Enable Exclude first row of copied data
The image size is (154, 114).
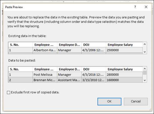click(9, 92)
